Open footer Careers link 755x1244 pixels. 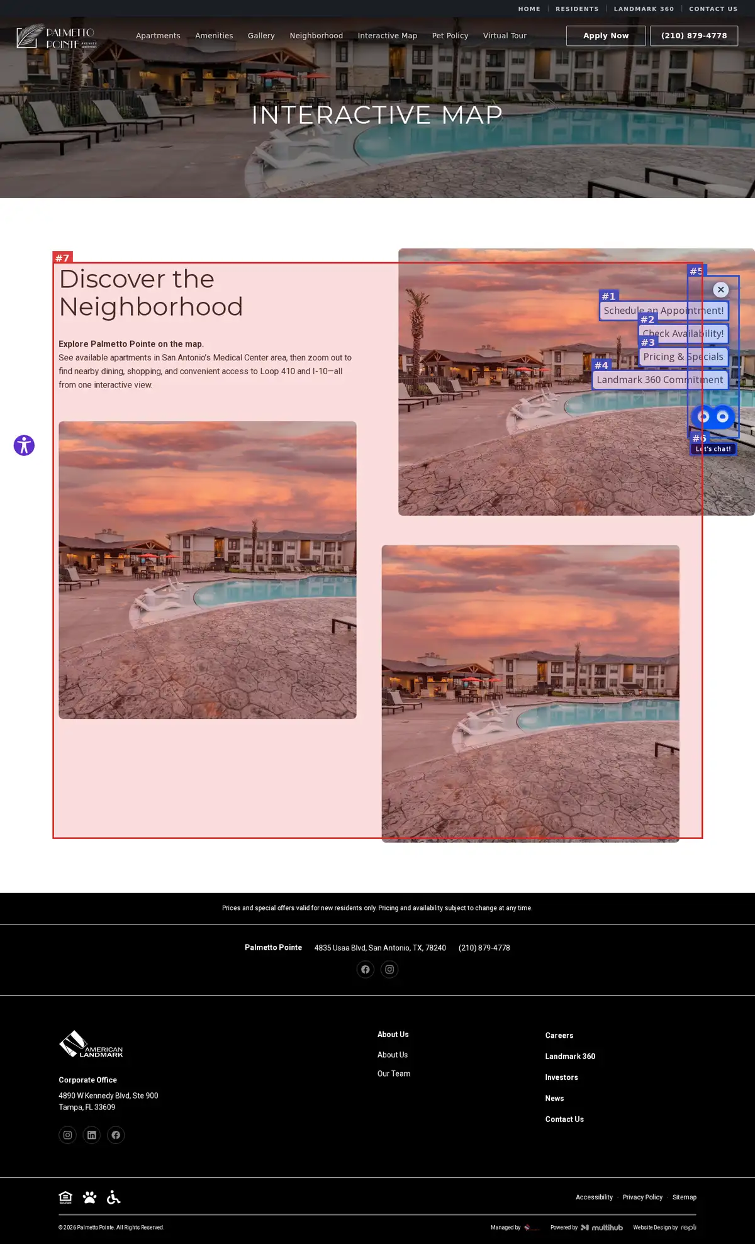[559, 1035]
